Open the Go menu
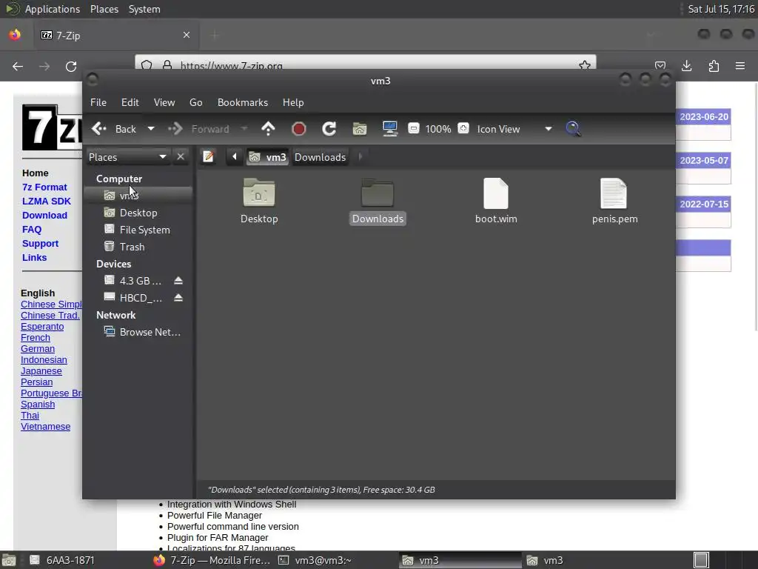Screen dimensions: 758x569 pyautogui.click(x=195, y=102)
